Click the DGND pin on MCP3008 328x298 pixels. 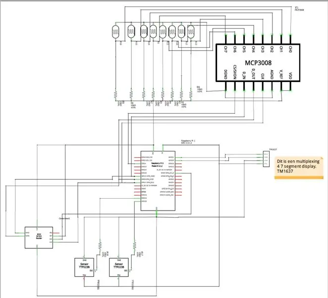pyautogui.click(x=225, y=86)
